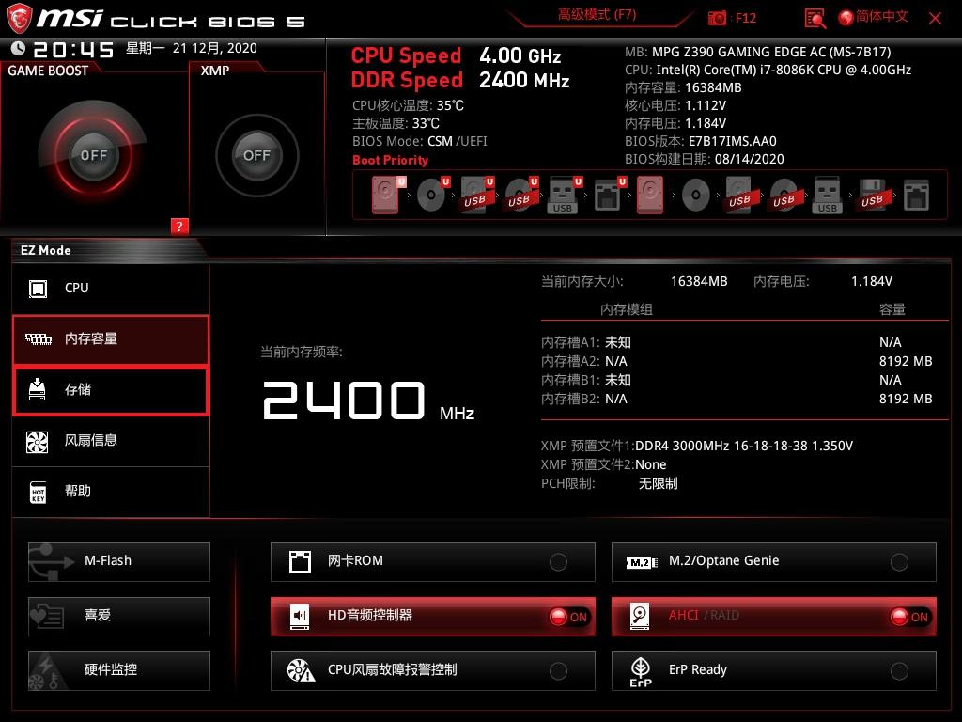Select legacy USB CD/DVD icon without U badge

[784, 195]
